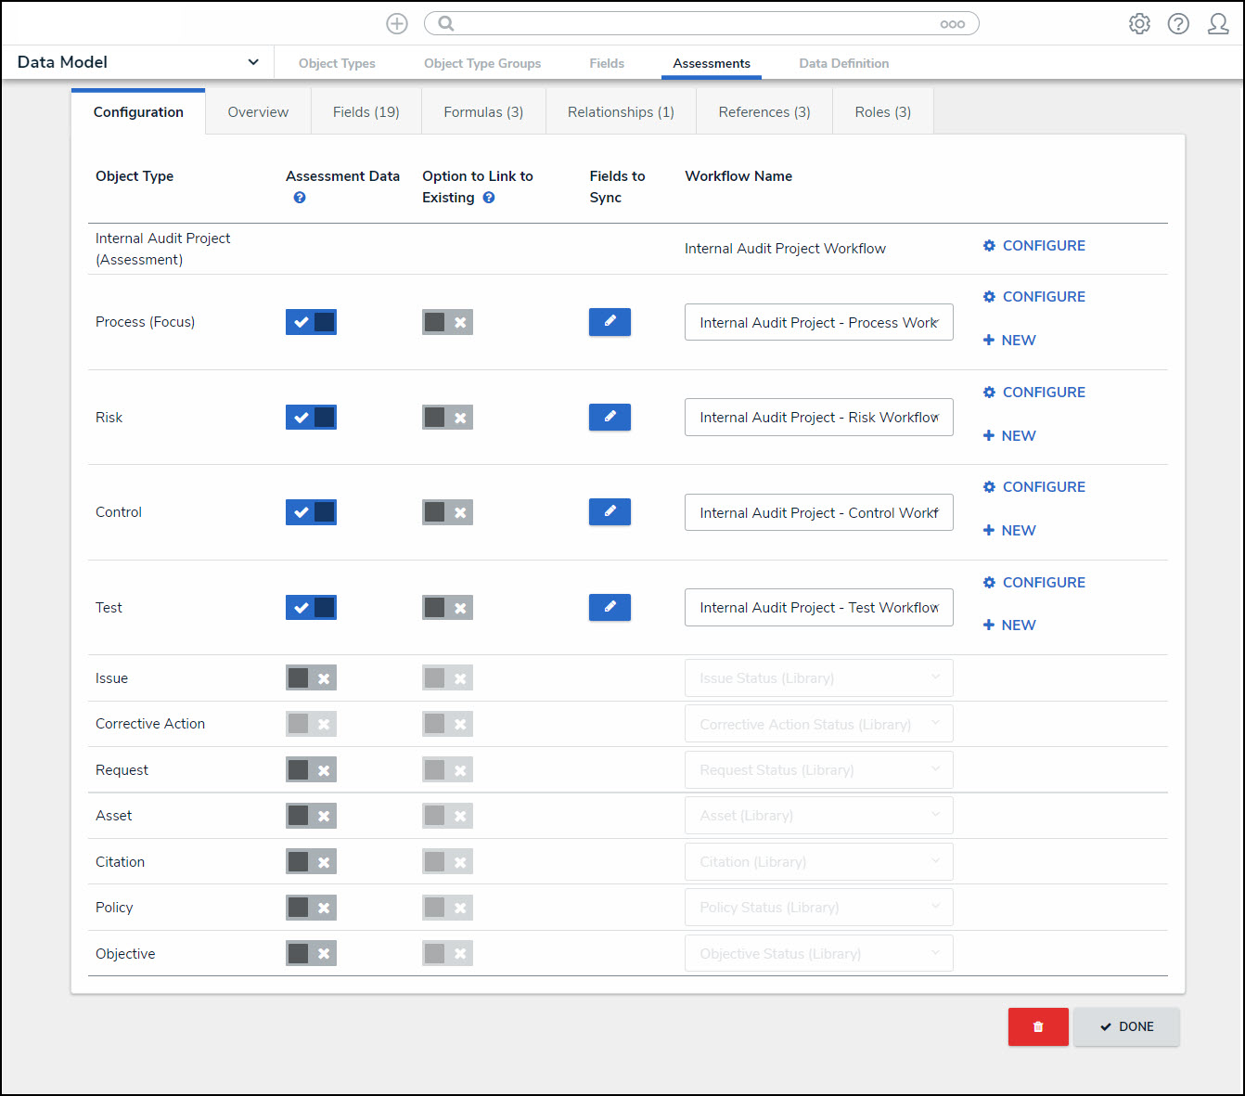Switch to the Formulas (3) tab
Image resolution: width=1245 pixels, height=1096 pixels.
point(483,112)
